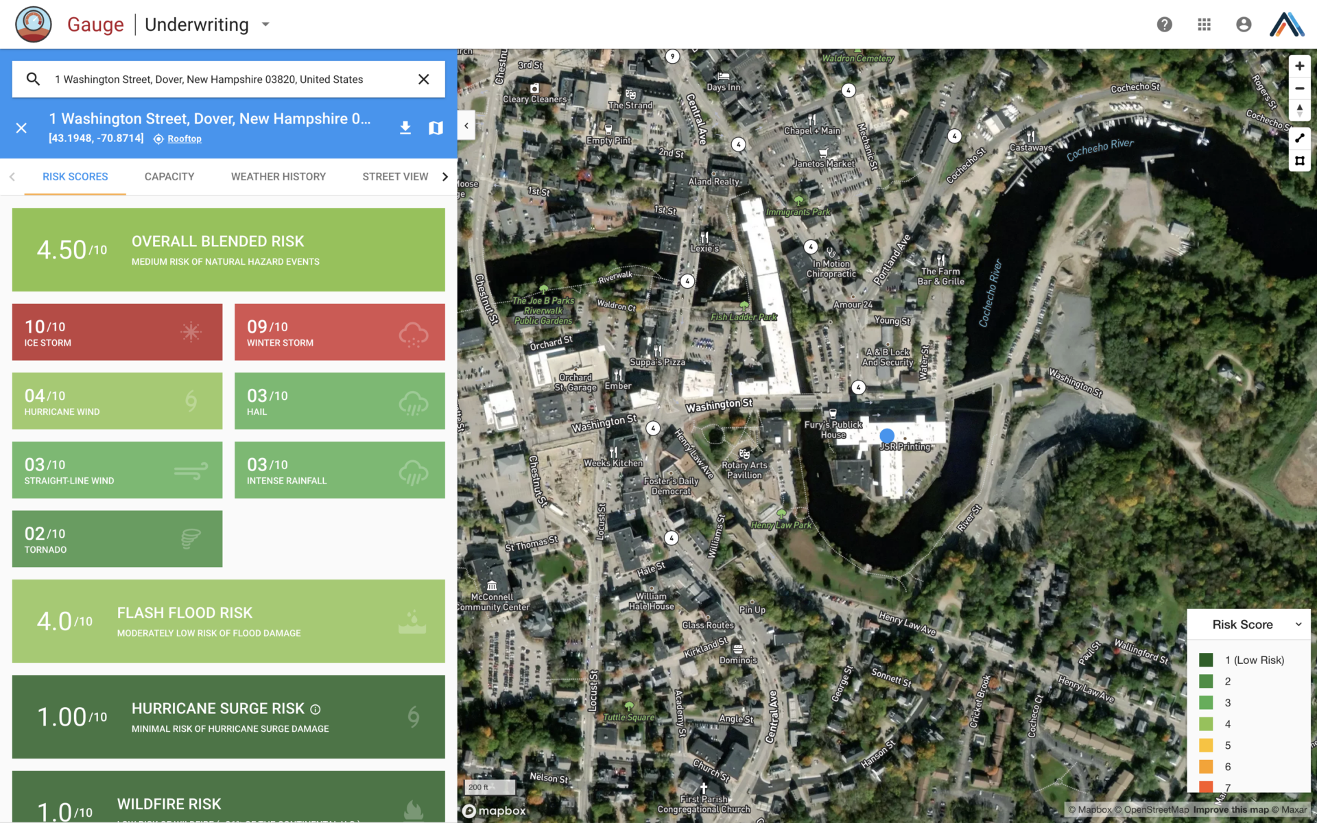The height and width of the screenshot is (823, 1317).
Task: Select the Intense Rainfall risk card
Action: click(x=340, y=470)
